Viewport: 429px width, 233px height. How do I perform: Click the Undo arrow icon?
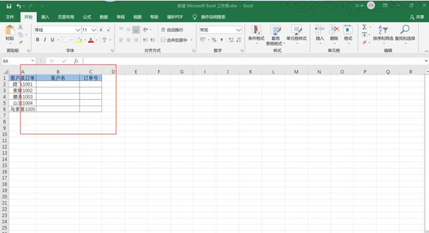point(18,6)
